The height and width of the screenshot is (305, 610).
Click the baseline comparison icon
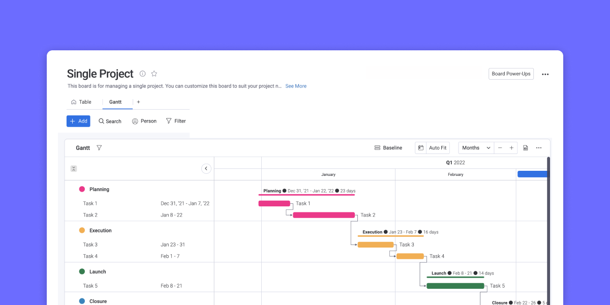point(377,147)
